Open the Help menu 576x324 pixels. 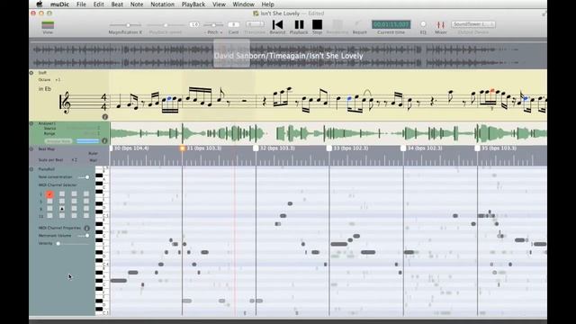[x=267, y=4]
